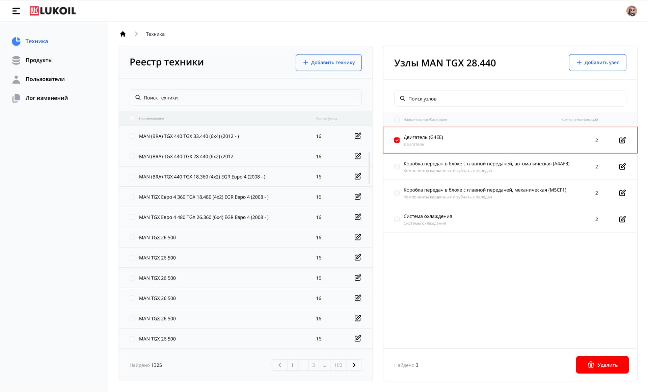Viewport: 648px width, 392px height.
Task: Edit MAN TGX Евро 4 360 TGX 18.480 entry
Action: 358,197
